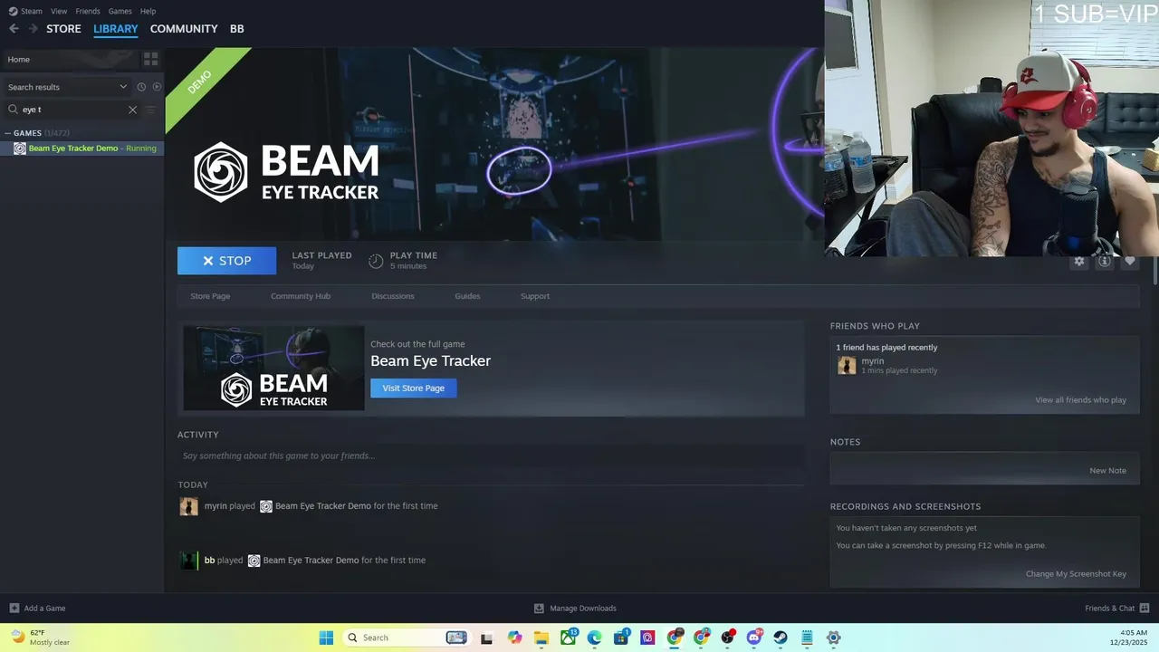1159x652 pixels.
Task: Open game info icon
Action: click(1104, 262)
